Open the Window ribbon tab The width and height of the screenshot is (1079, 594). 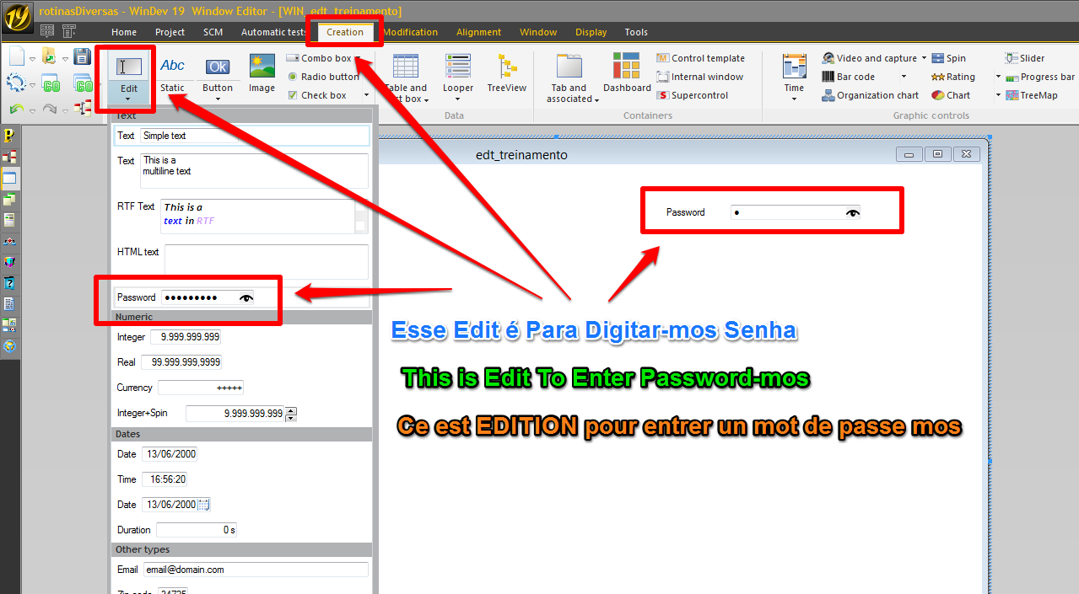point(538,32)
